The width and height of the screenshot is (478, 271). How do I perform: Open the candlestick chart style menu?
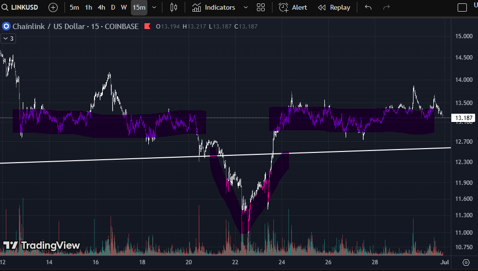pos(174,7)
